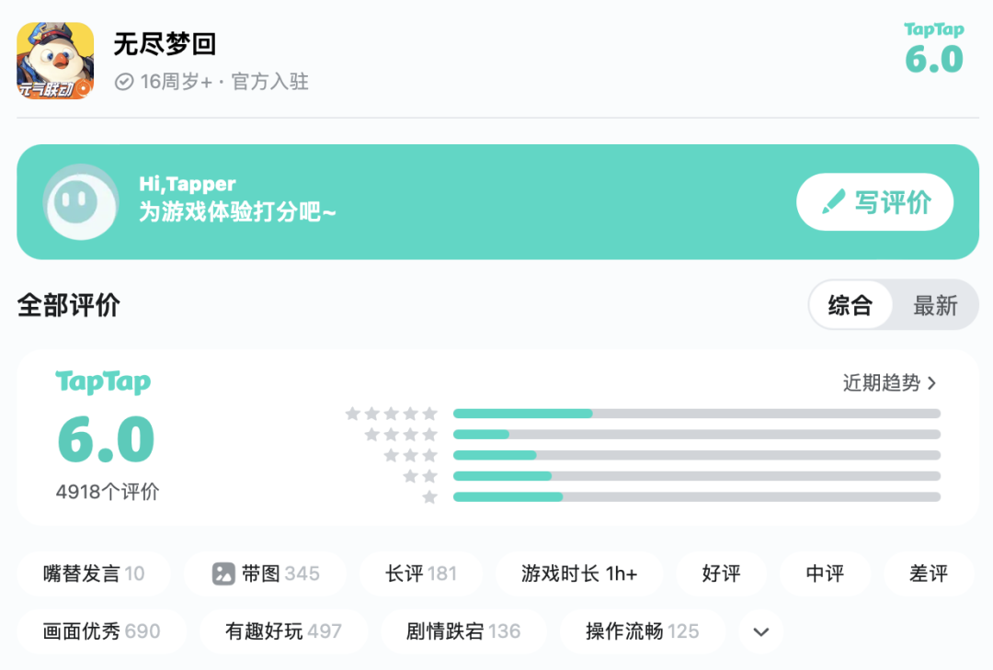Image resolution: width=993 pixels, height=670 pixels.
Task: Click the Tapper robot avatar icon
Action: click(x=81, y=202)
